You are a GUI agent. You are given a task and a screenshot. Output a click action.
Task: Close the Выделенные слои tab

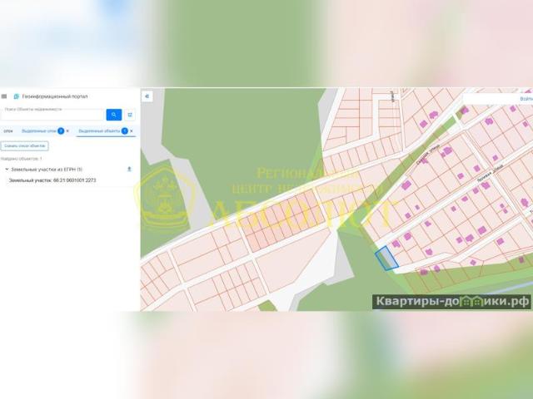(x=67, y=131)
